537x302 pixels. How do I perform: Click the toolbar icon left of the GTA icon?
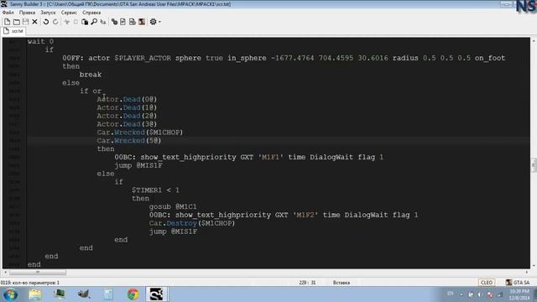pos(133,22)
